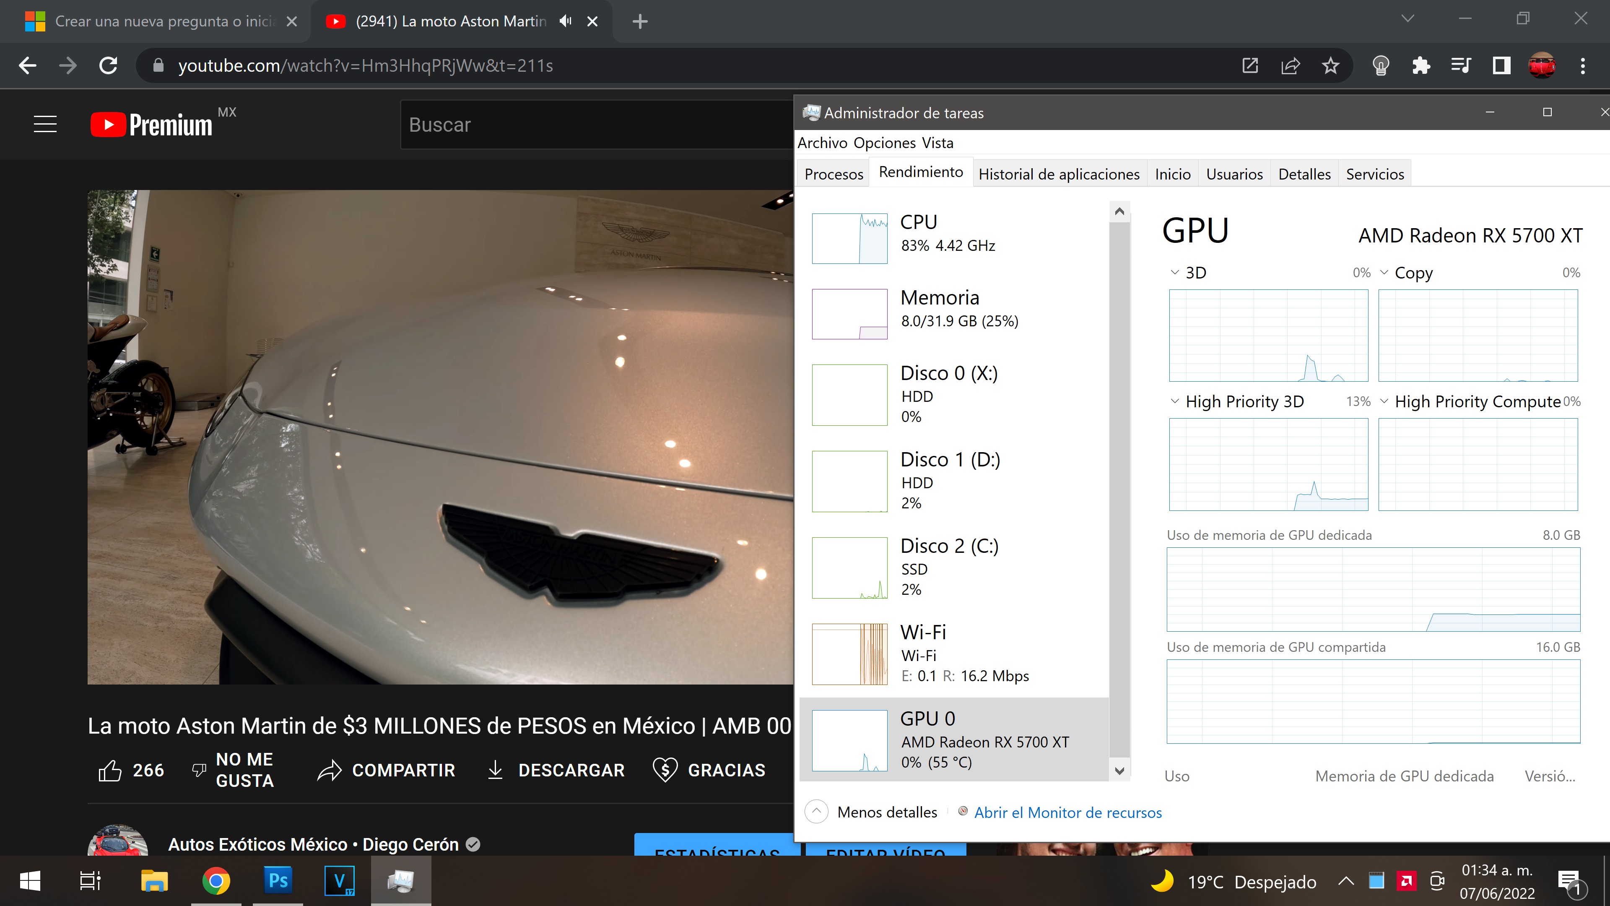Mute the YouTube tab audio icon
1610x906 pixels.
566,21
